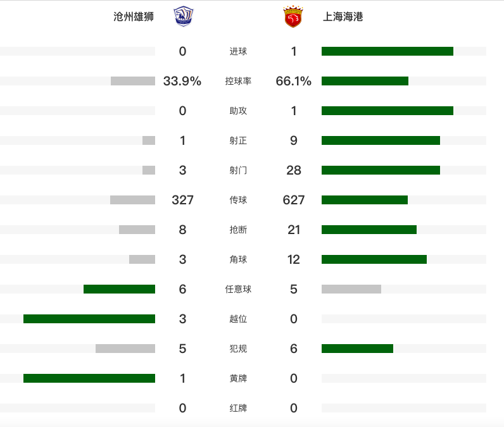Viewport: 504px width, 427px height.
Task: Click the 红牌 stat label
Action: click(238, 408)
